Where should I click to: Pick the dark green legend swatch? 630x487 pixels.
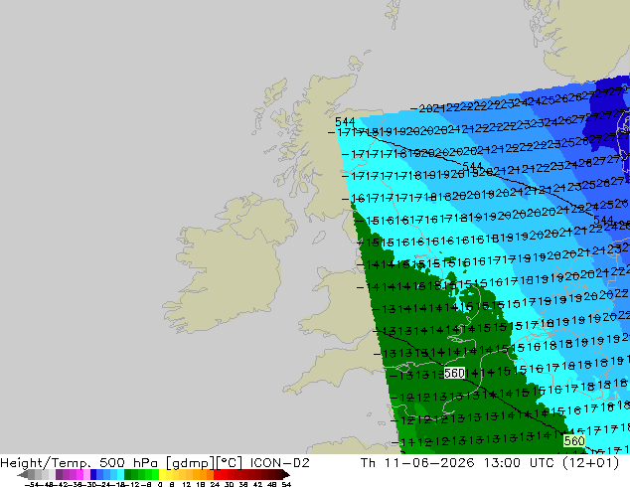(x=127, y=474)
